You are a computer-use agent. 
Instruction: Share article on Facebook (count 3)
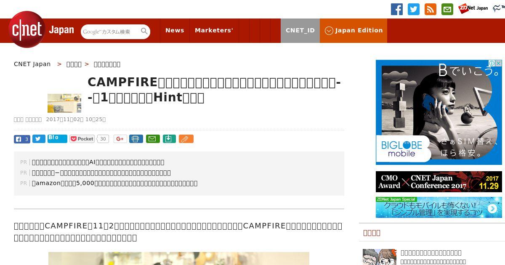[x=22, y=139]
